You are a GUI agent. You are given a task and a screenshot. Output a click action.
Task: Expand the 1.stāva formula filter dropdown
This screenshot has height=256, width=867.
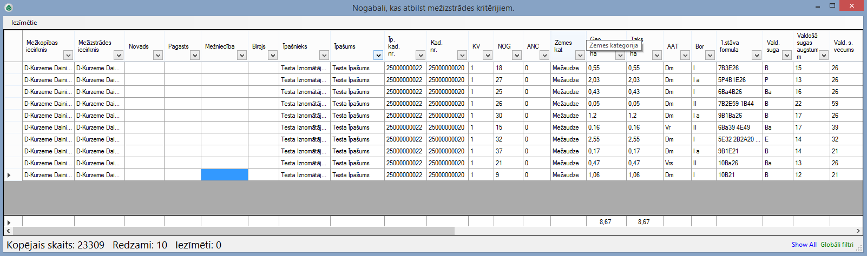[756, 55]
